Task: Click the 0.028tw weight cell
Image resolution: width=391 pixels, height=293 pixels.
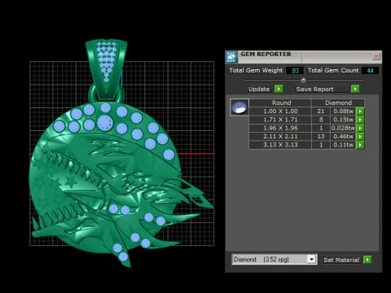Action: click(343, 128)
